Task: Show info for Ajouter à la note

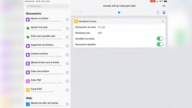Action: 67,28
